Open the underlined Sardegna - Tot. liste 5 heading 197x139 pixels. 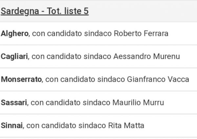(x=45, y=11)
